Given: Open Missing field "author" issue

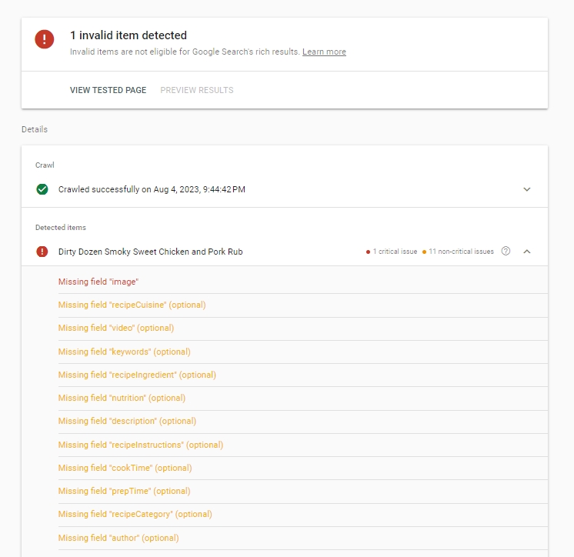Looking at the screenshot, I should point(118,538).
